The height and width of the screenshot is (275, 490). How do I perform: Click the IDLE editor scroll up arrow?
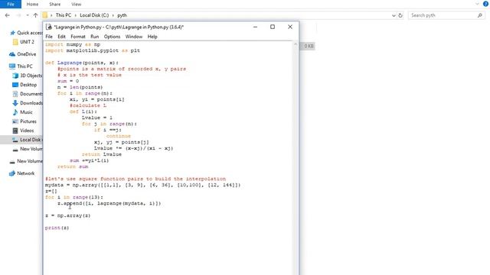pyautogui.click(x=296, y=44)
